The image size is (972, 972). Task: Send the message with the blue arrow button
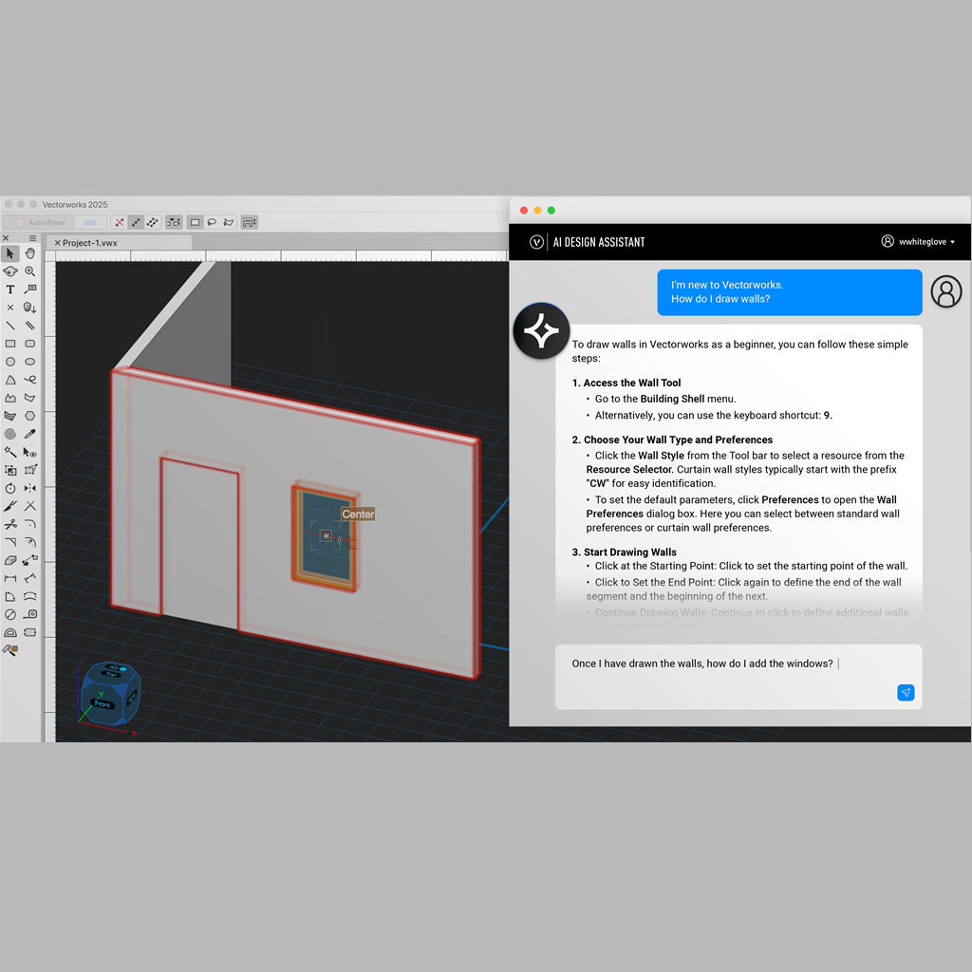pos(905,692)
